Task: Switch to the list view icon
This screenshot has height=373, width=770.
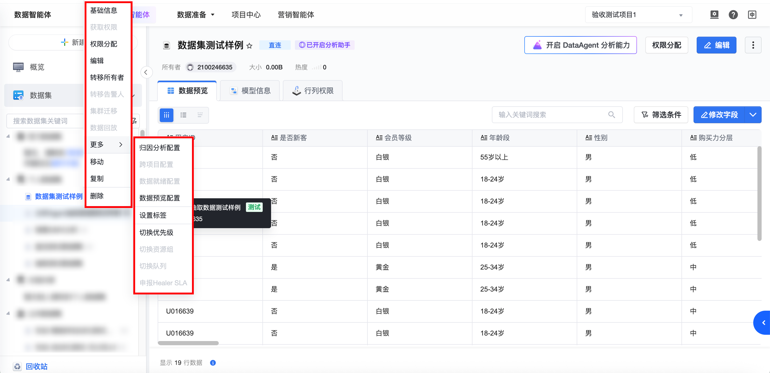Action: 183,115
